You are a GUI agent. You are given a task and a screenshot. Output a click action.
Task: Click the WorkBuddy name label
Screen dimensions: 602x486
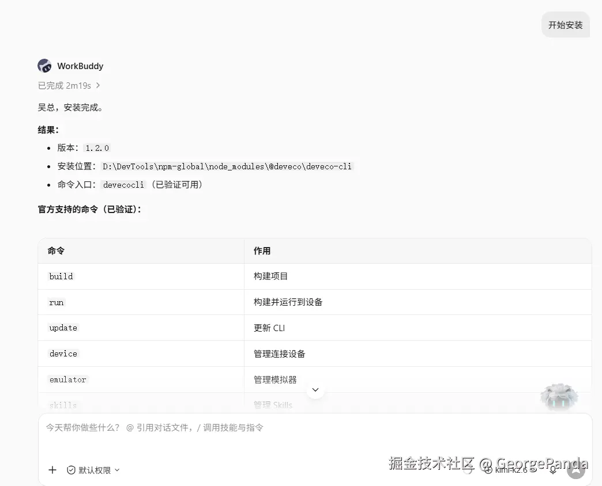pyautogui.click(x=80, y=66)
